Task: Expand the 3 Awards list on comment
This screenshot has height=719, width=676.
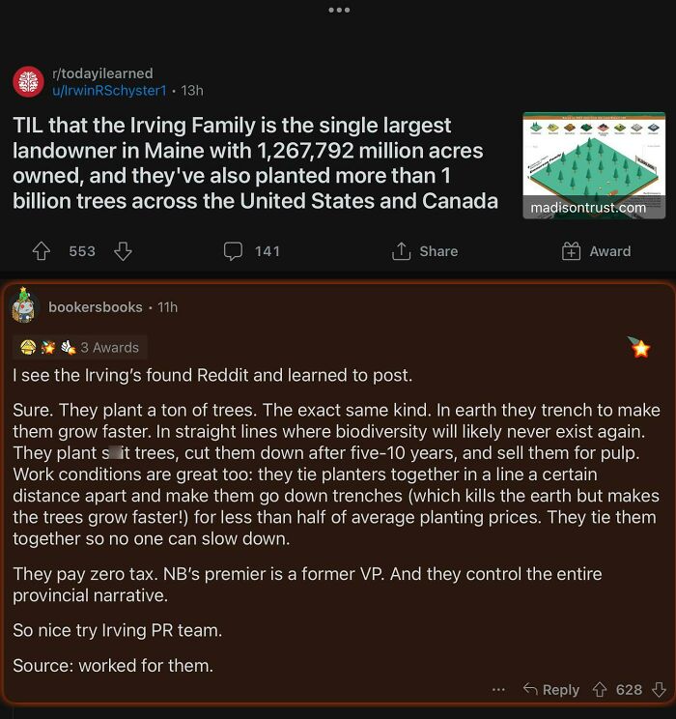Action: 80,347
